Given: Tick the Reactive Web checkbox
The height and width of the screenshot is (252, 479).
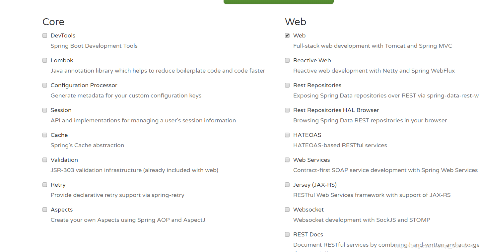Looking at the screenshot, I should pos(287,60).
